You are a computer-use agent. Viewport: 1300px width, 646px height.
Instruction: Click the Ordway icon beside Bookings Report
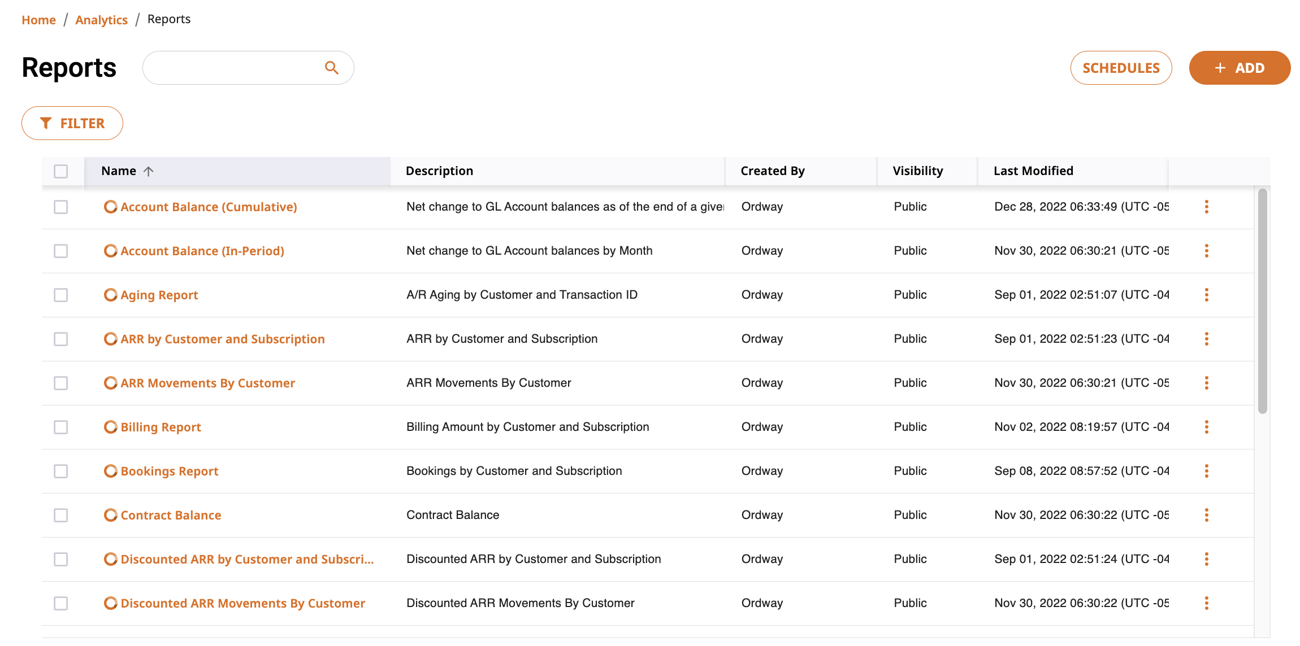click(111, 471)
